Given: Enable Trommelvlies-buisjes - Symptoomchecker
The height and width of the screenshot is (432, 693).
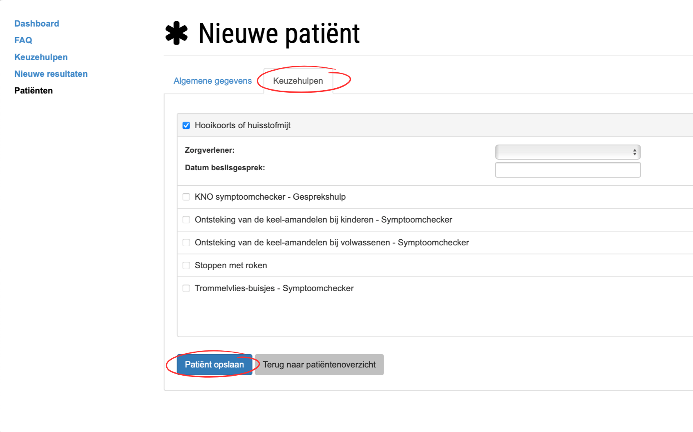Looking at the screenshot, I should 186,288.
